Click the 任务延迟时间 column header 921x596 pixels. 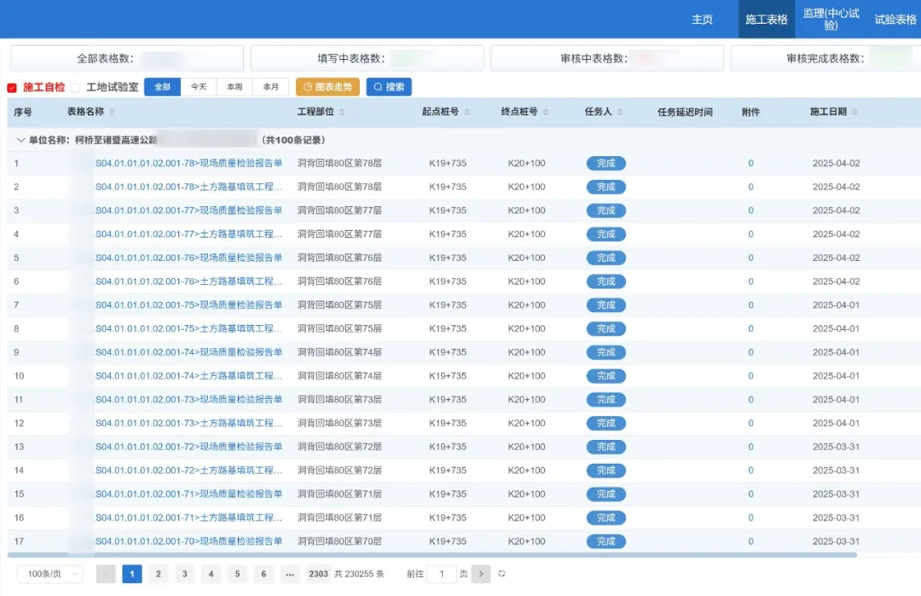tap(685, 112)
